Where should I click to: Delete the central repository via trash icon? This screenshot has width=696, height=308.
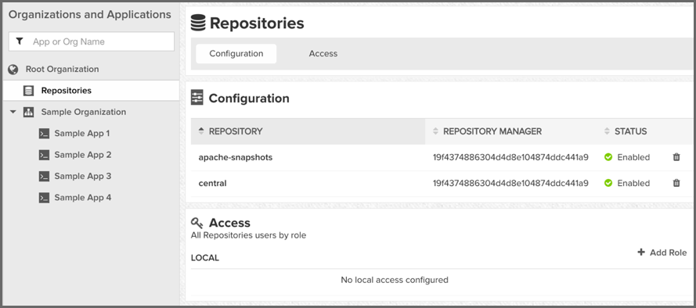676,183
